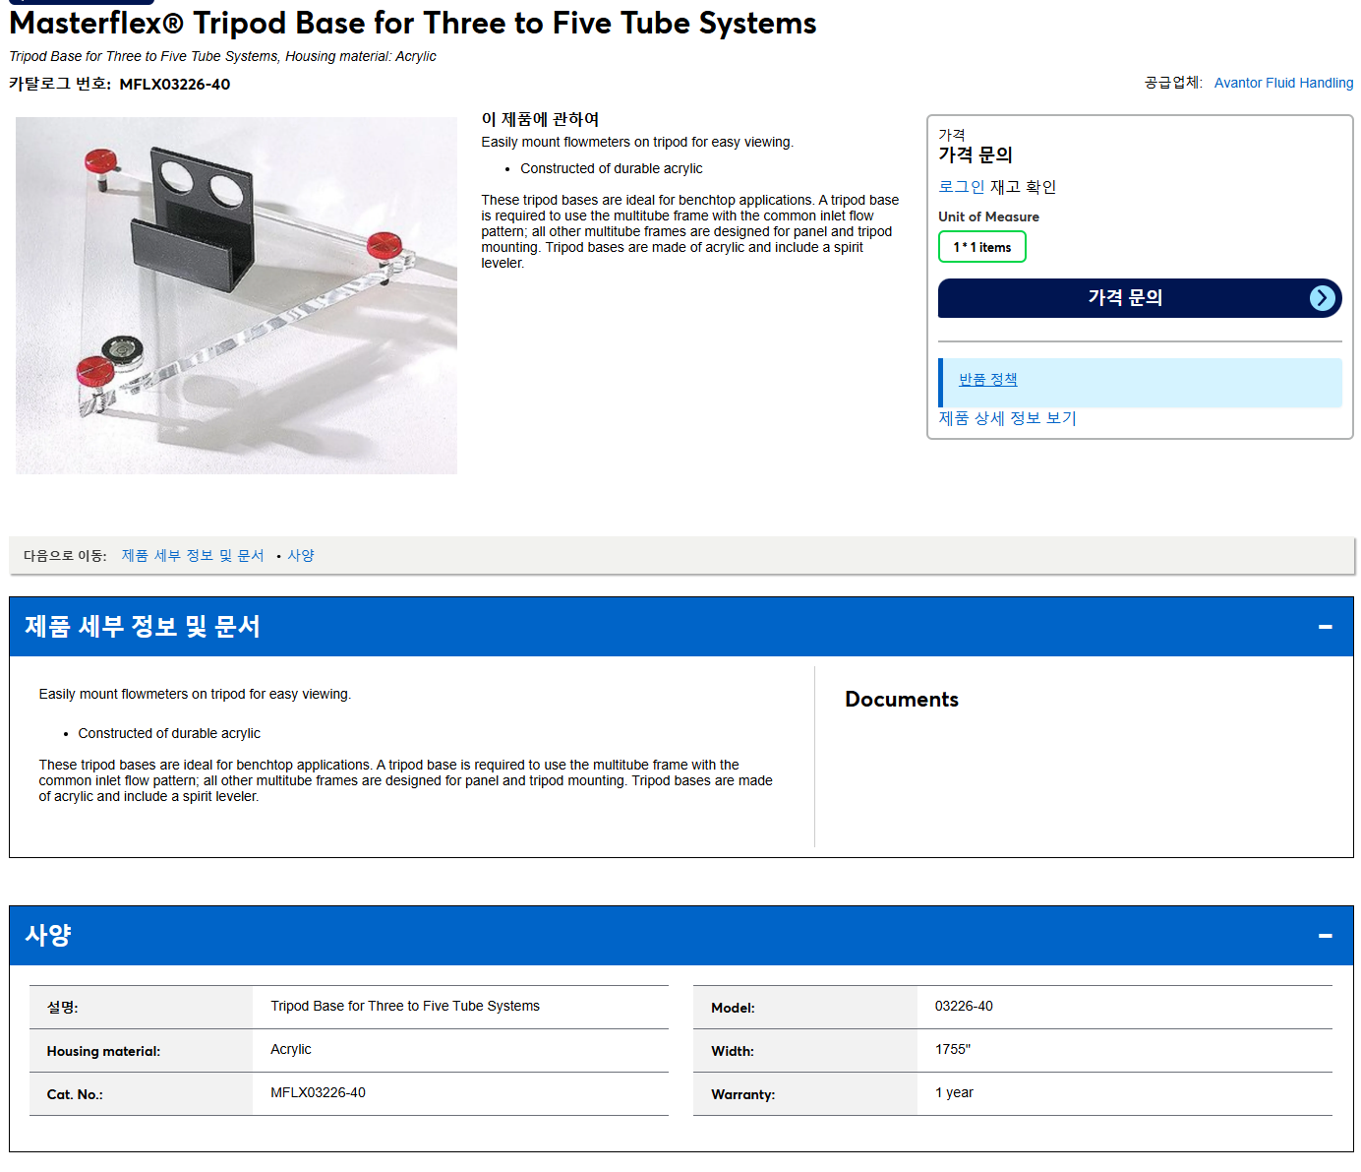Viewport: 1361px width, 1172px height.
Task: Click the product title Masterflex Tripod Base
Action: 413,23
